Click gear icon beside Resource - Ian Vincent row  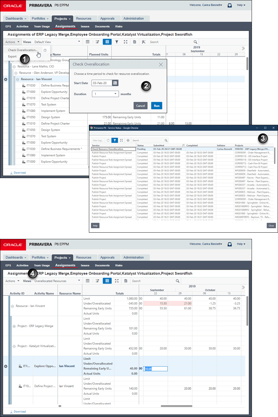tap(6, 79)
